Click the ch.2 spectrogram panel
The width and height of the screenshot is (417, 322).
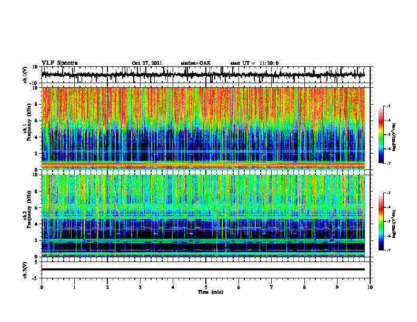203,216
